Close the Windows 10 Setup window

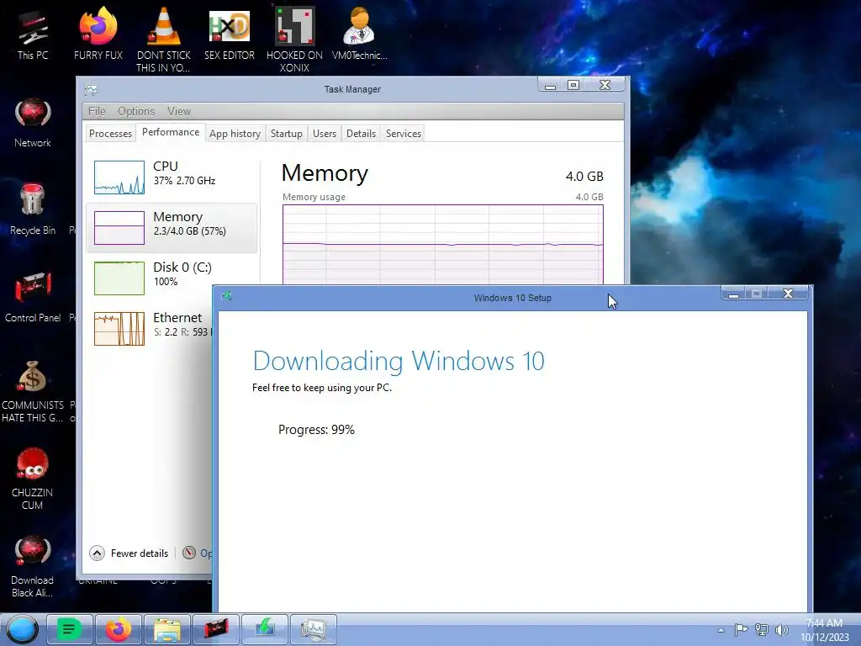[788, 294]
